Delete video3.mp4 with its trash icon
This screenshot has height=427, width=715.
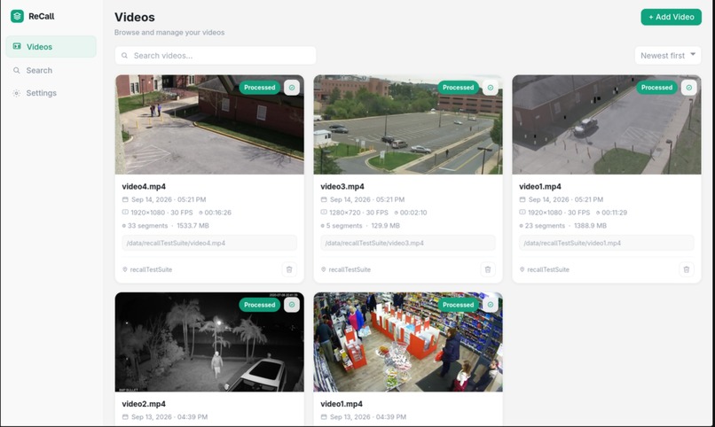(487, 269)
